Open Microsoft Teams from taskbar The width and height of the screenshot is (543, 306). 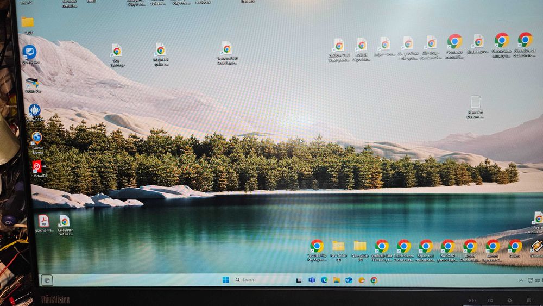coord(312,280)
